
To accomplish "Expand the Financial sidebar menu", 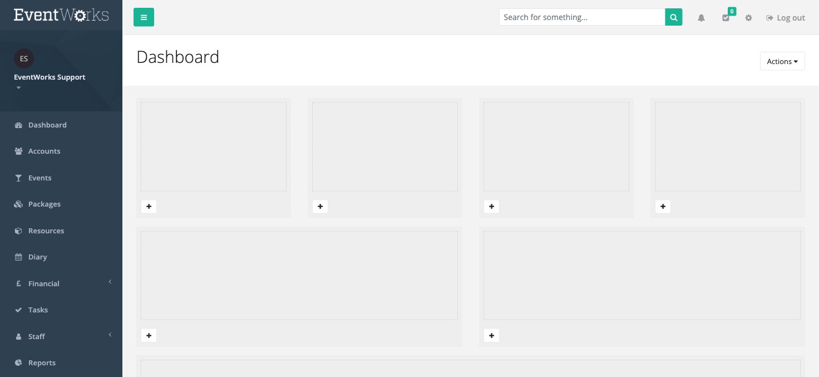I will click(61, 283).
